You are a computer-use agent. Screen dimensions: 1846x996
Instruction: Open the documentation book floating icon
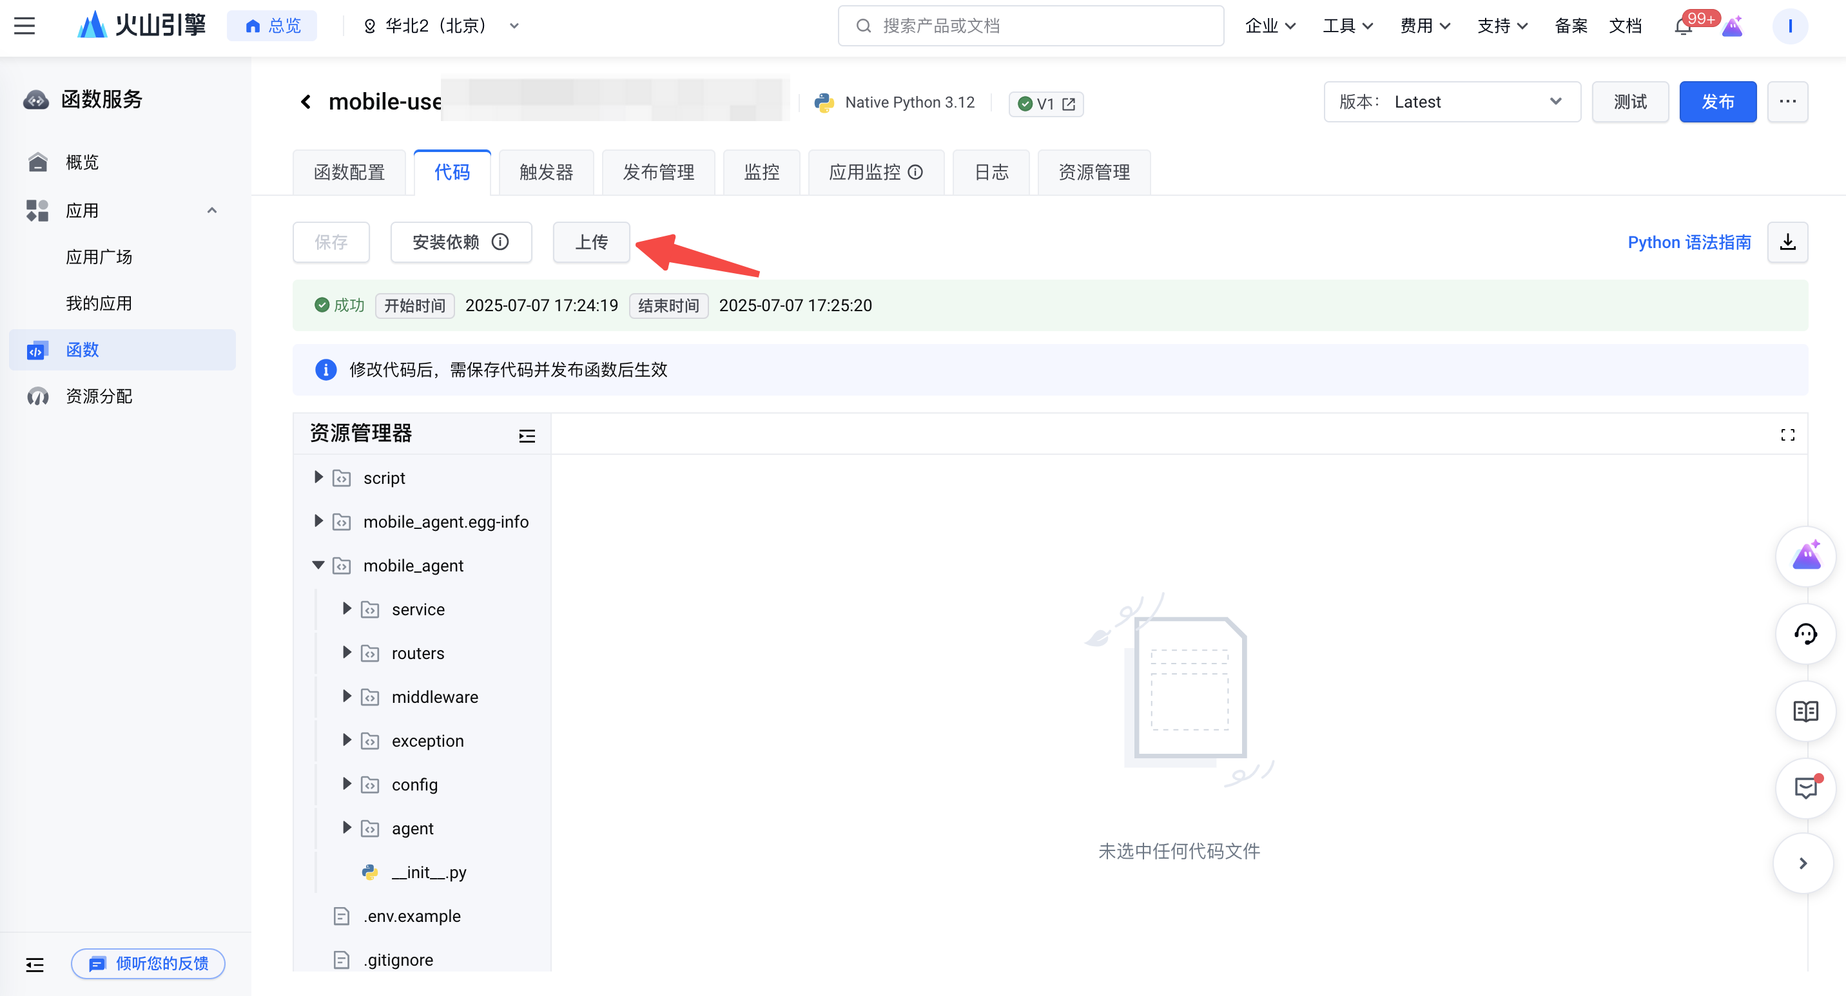pyautogui.click(x=1805, y=711)
